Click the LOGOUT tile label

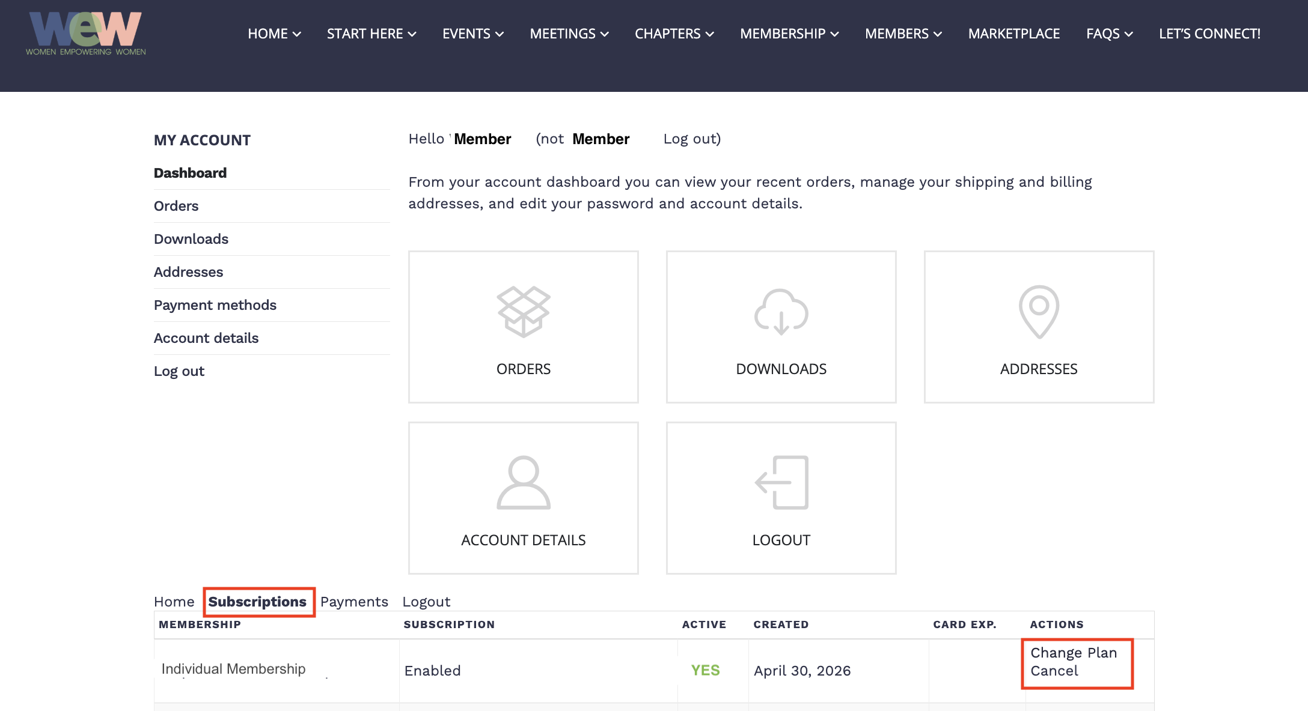(781, 540)
